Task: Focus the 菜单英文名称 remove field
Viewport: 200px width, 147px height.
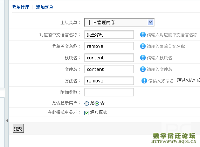Action: [x=109, y=46]
